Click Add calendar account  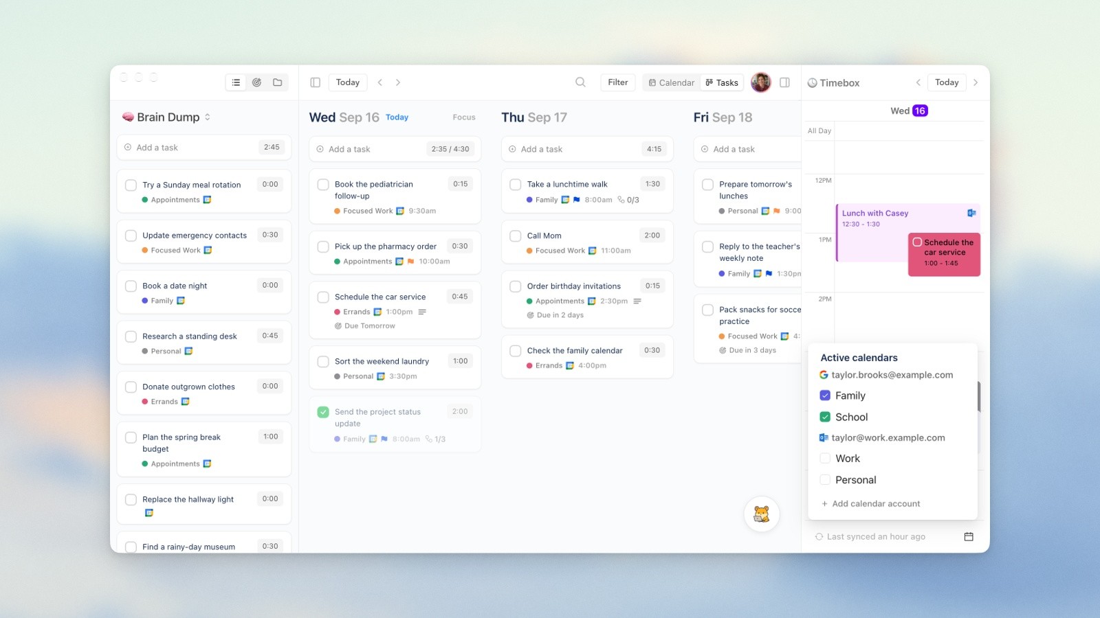click(x=870, y=503)
